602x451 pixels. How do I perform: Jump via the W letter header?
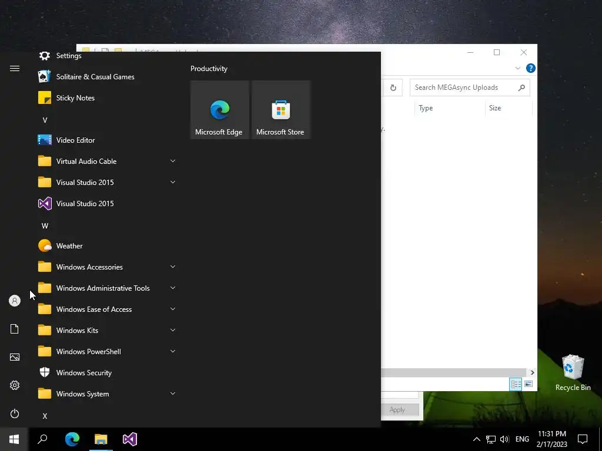tap(45, 226)
